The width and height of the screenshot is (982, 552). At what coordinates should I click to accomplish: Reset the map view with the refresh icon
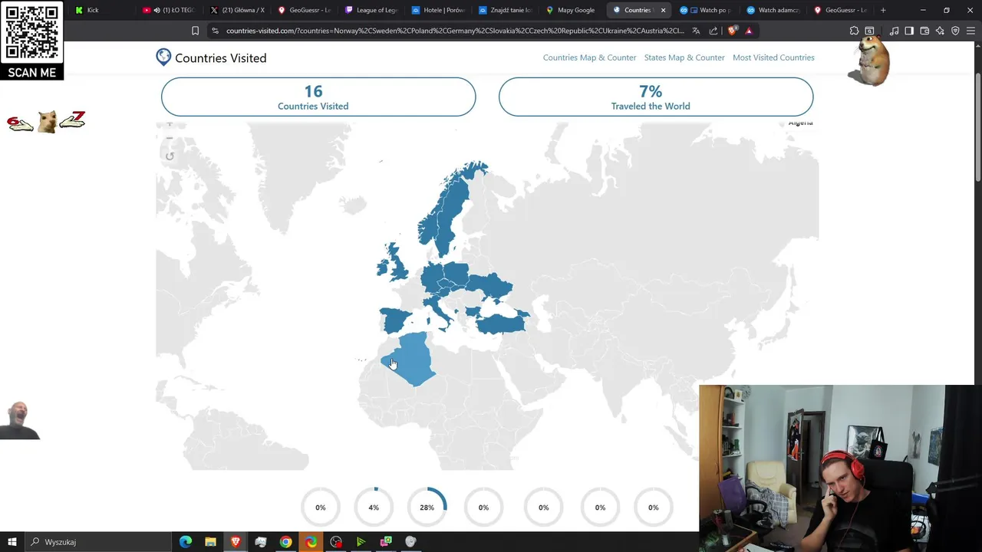170,156
